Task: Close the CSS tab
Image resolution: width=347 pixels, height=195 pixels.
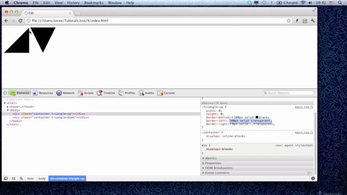Action: click(x=70, y=13)
